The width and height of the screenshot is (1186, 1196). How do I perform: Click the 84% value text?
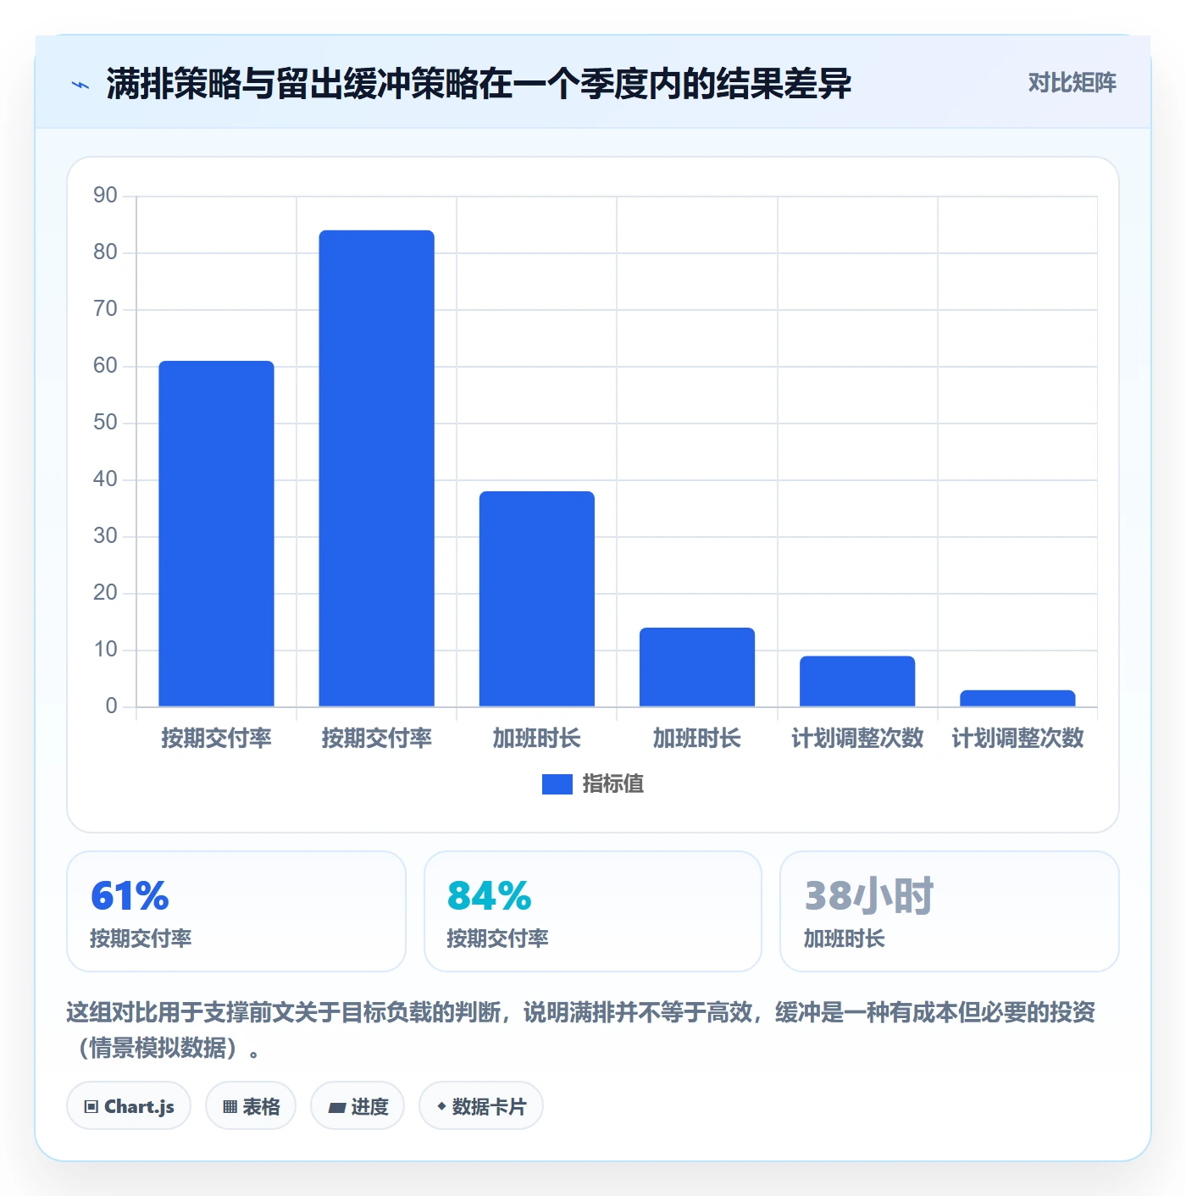(489, 895)
